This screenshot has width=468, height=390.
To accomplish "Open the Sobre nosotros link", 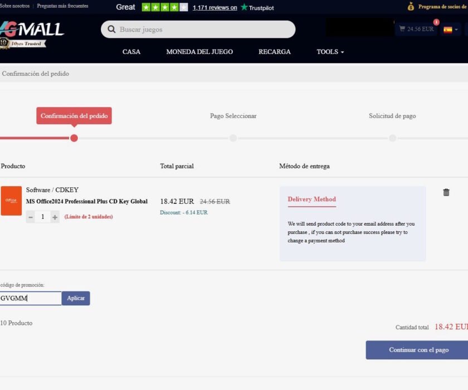I will 14,6.
